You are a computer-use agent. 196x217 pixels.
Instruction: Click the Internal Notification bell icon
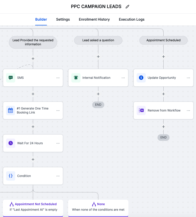click(76, 78)
